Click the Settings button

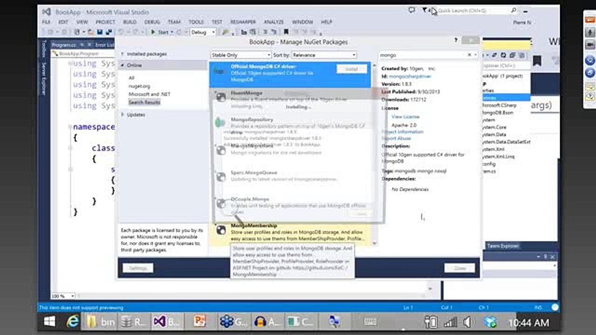pos(138,268)
